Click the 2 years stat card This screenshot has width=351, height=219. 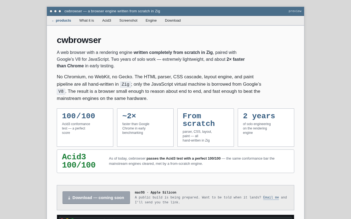click(x=266, y=128)
